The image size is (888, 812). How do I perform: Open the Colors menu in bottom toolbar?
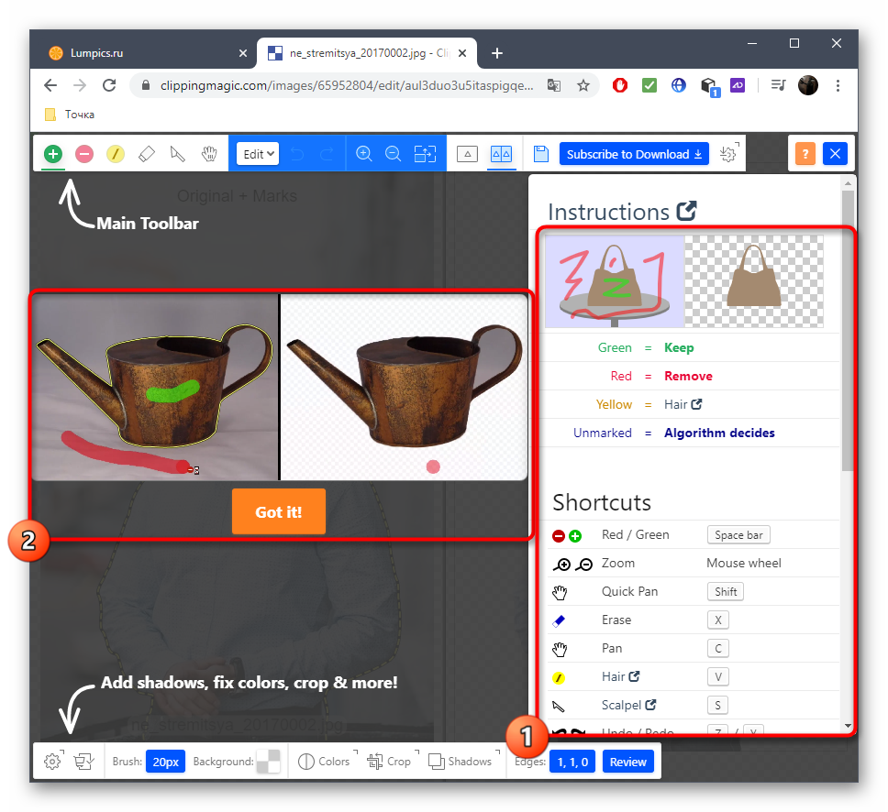click(325, 762)
